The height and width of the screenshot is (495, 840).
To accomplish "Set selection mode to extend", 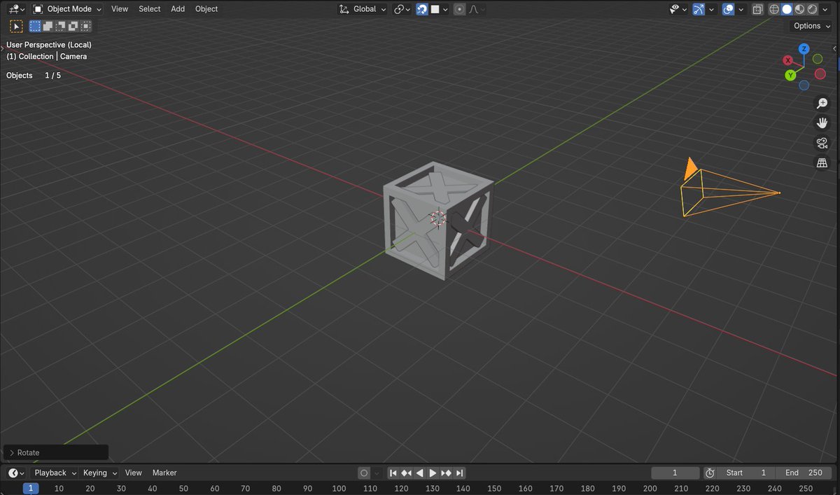I will (48, 27).
